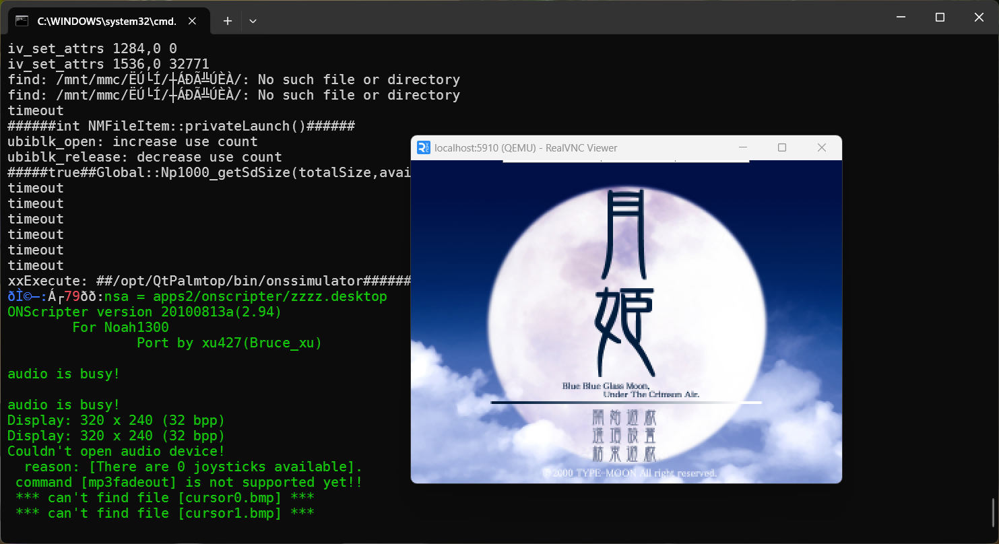Click 'Couldn't open audio device!' line

pyautogui.click(x=117, y=451)
